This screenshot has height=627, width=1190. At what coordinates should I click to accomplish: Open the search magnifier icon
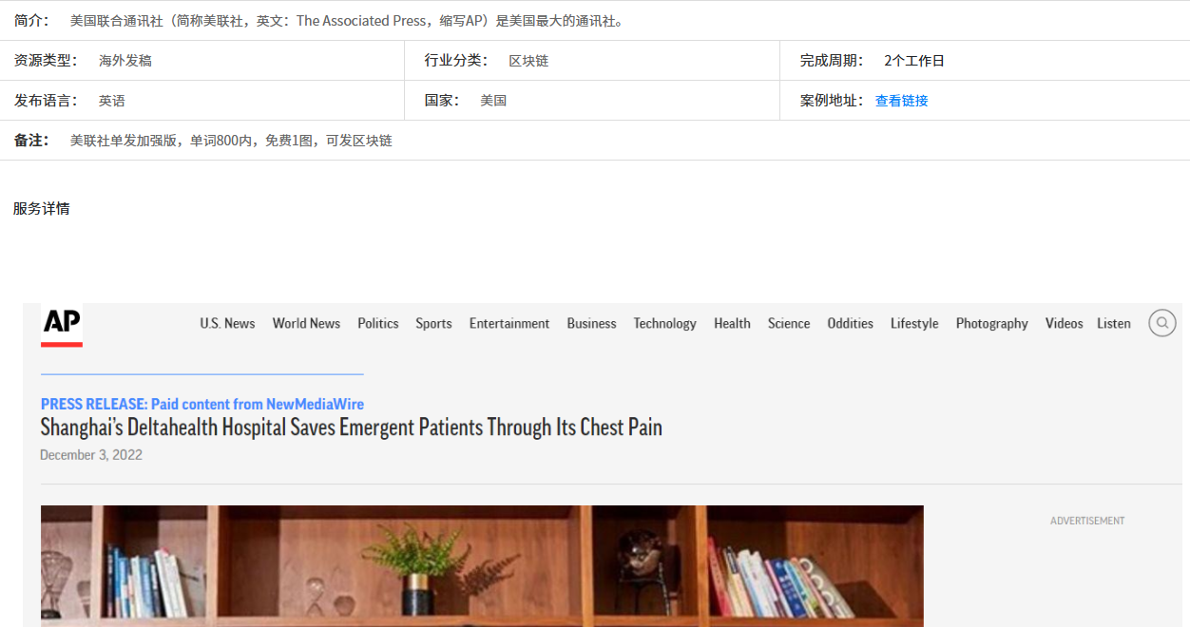click(1161, 323)
